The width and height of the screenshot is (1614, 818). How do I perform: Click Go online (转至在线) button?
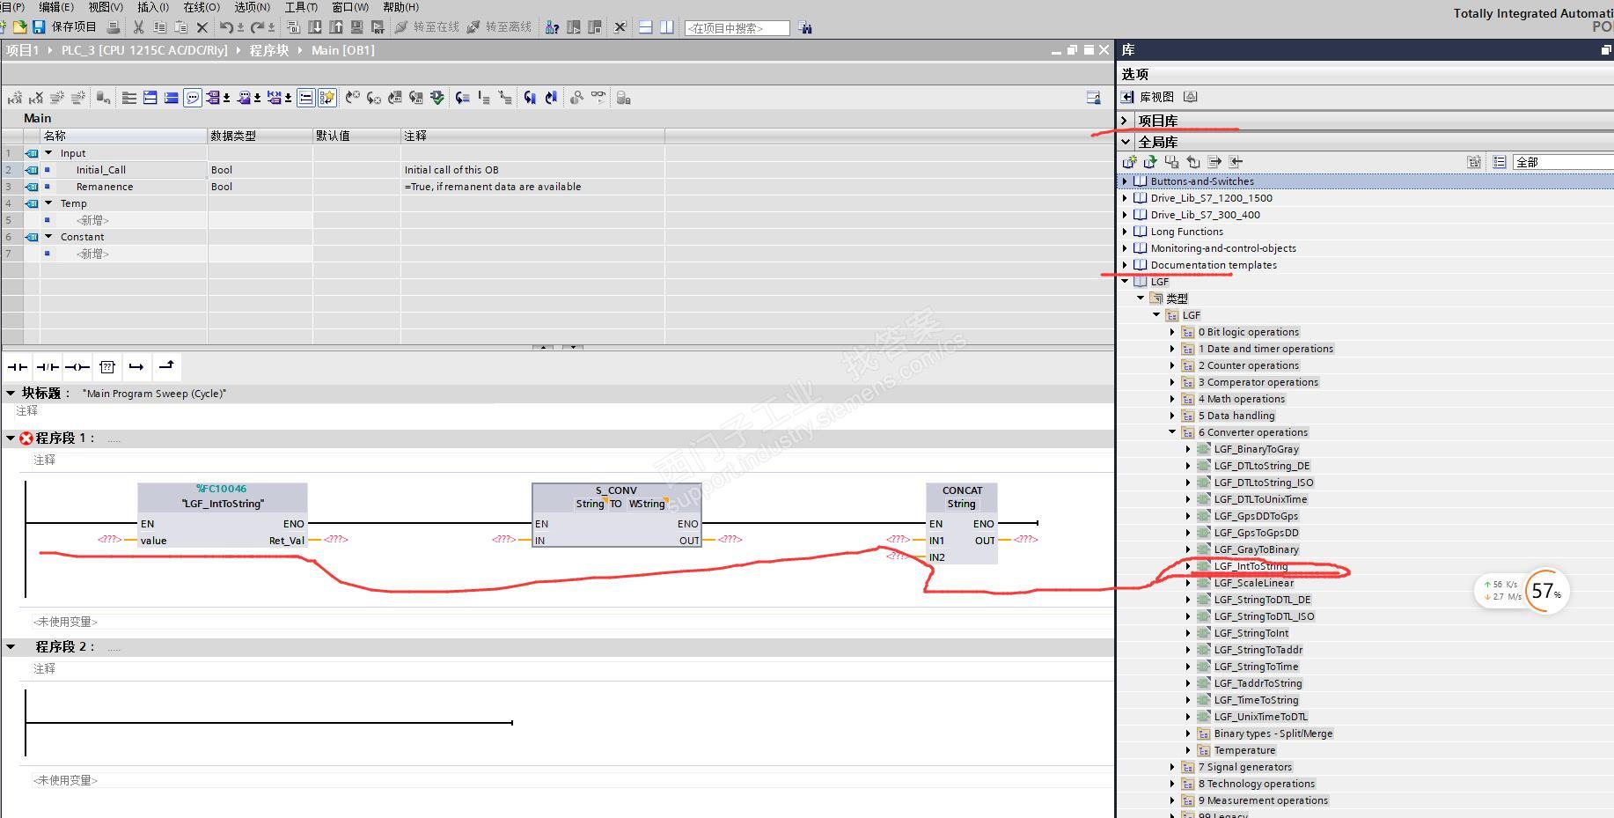tap(427, 27)
